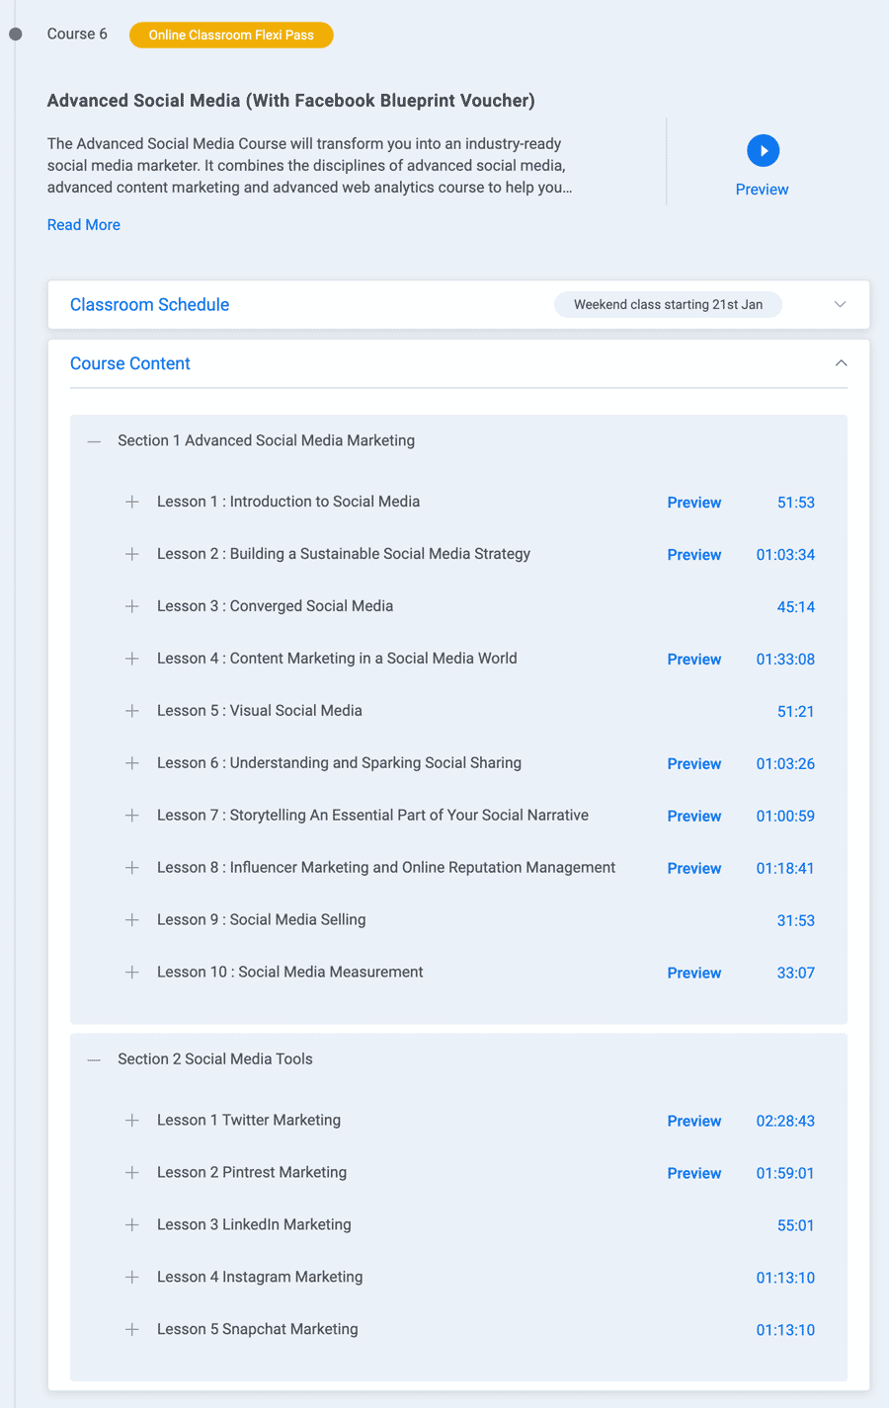The width and height of the screenshot is (889, 1408).
Task: Collapse Section 2 Social Media Tools minus
Action: click(x=94, y=1059)
